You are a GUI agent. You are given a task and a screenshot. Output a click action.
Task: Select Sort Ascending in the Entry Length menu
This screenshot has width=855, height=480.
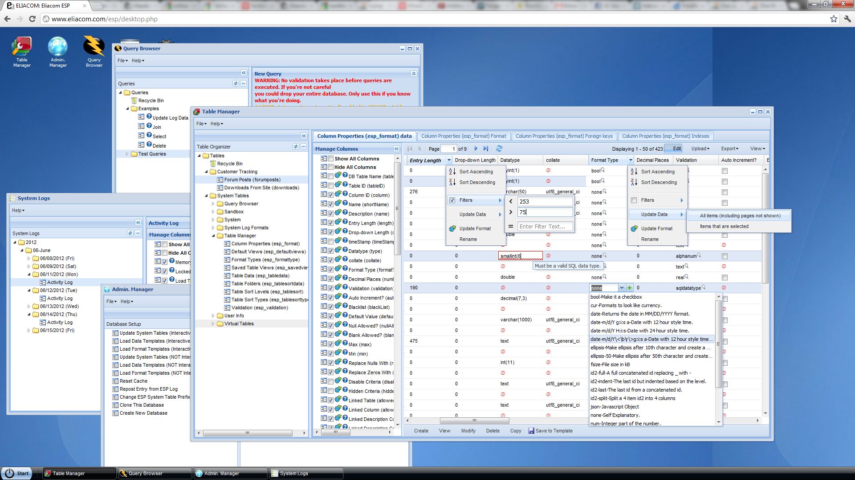pos(476,172)
